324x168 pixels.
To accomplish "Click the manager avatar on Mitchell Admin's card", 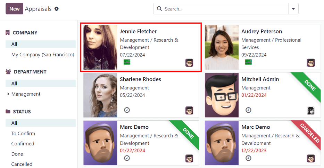I will pyautogui.click(x=311, y=110).
